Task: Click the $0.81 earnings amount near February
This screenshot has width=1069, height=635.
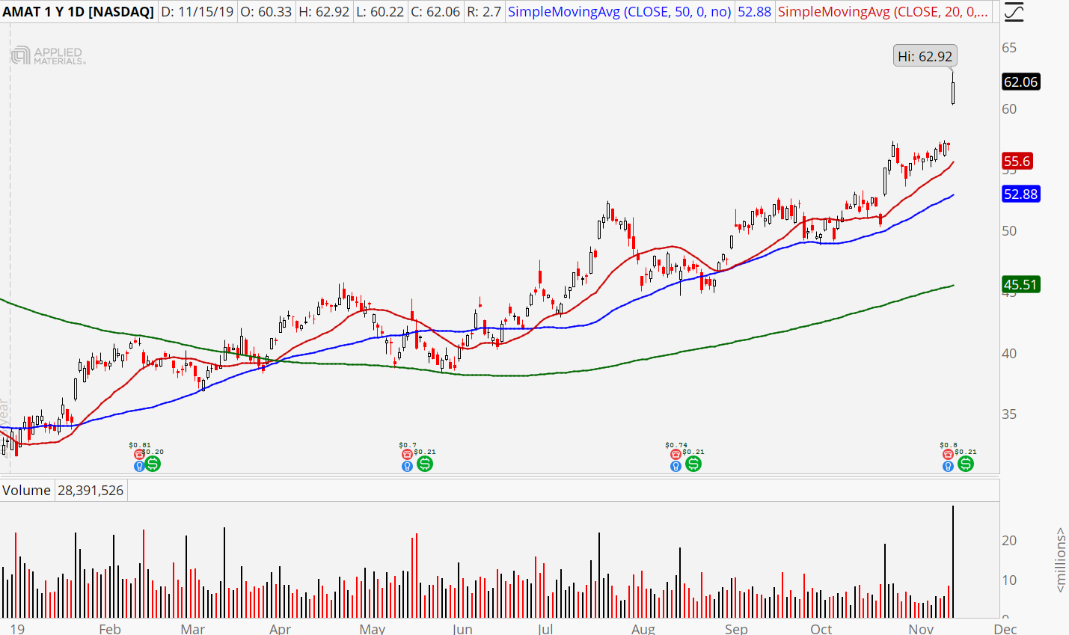Action: point(140,445)
